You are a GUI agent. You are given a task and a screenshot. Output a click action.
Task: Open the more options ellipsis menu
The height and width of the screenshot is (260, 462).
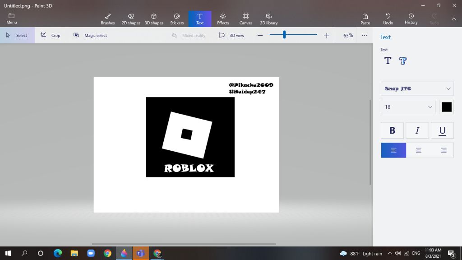[x=365, y=35]
